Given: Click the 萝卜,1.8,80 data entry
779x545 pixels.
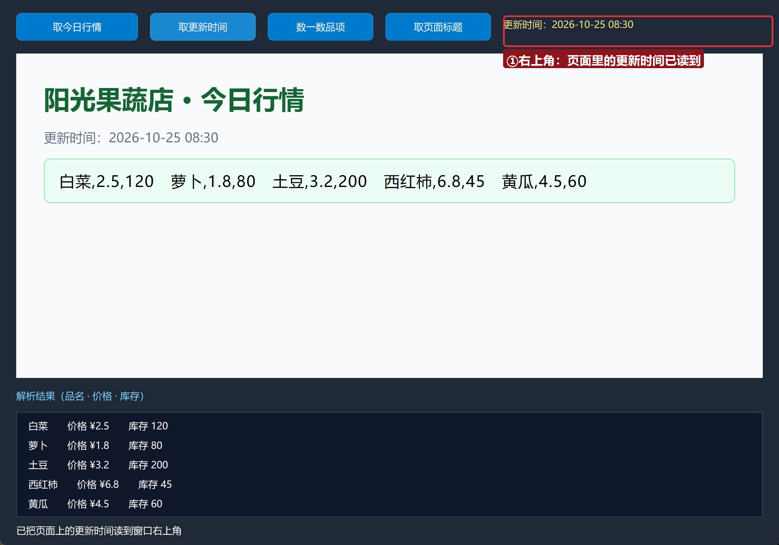Looking at the screenshot, I should coord(213,181).
